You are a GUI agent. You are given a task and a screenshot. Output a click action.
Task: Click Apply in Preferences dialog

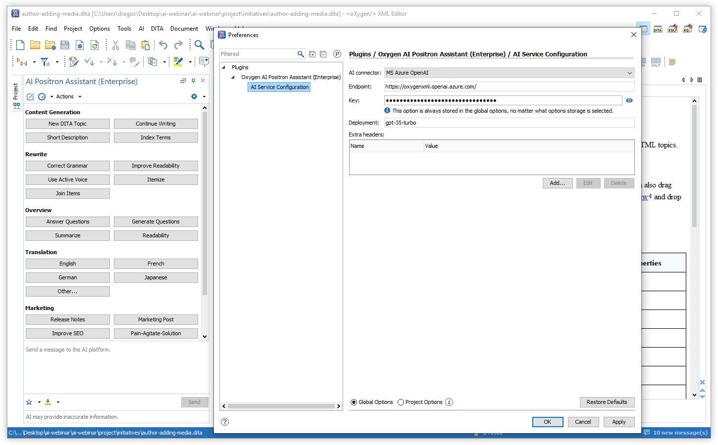pyautogui.click(x=619, y=422)
